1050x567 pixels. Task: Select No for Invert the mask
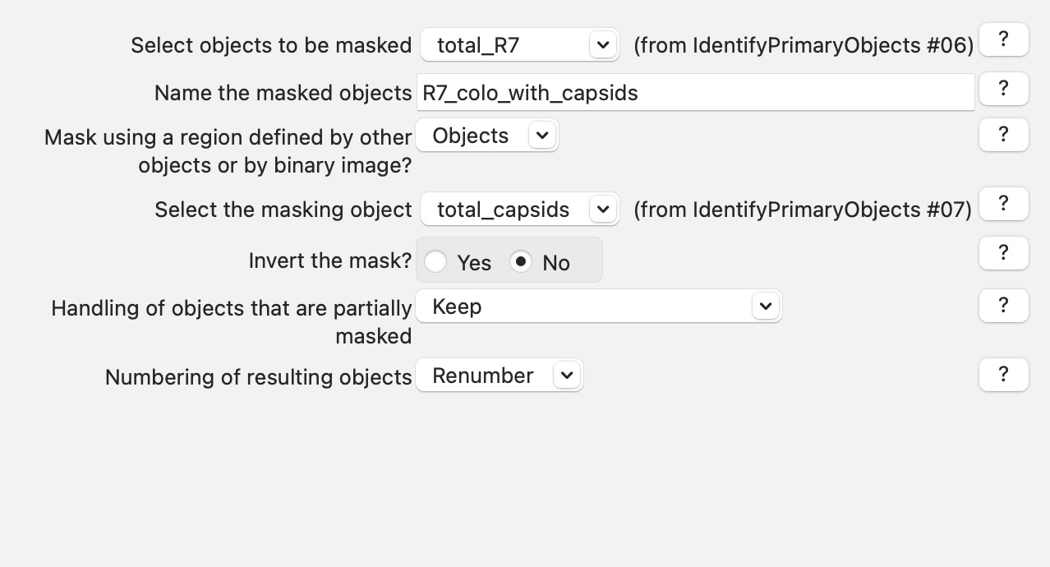click(521, 262)
